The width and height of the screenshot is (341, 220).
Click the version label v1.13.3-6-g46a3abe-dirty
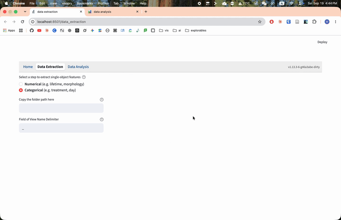pos(304,67)
